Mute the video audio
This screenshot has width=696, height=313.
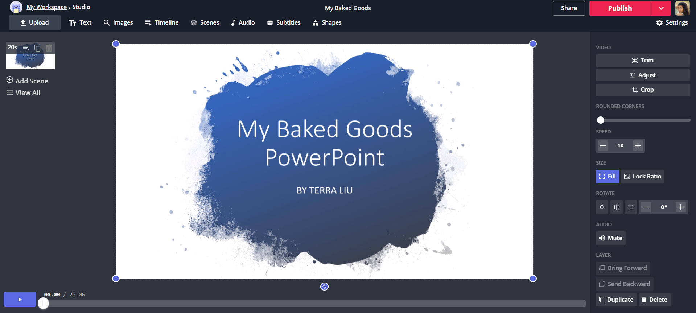[x=611, y=238]
